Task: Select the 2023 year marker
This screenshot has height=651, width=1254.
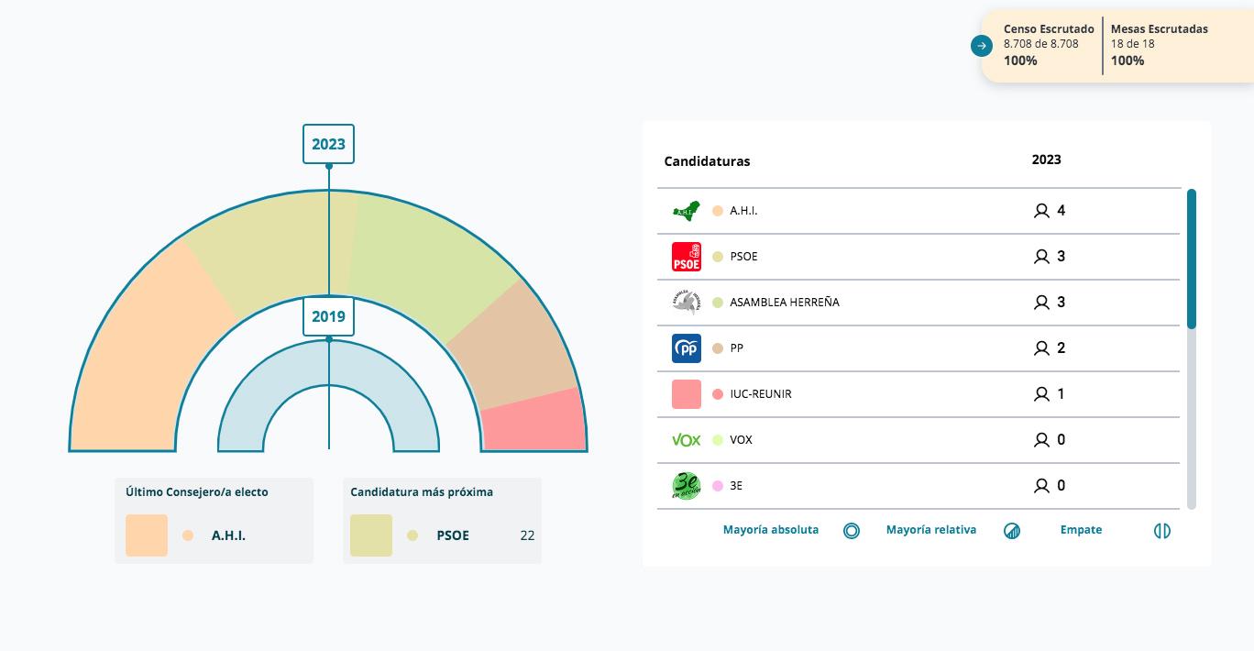Action: [x=328, y=144]
